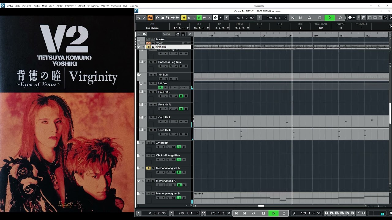Open Edit menu (編集)

17,6
